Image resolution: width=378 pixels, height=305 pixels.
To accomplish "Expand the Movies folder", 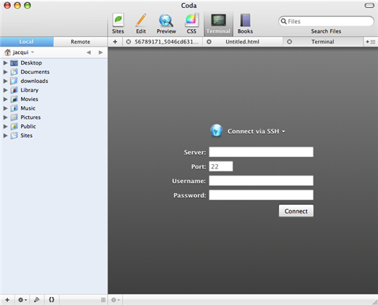I will (5, 99).
